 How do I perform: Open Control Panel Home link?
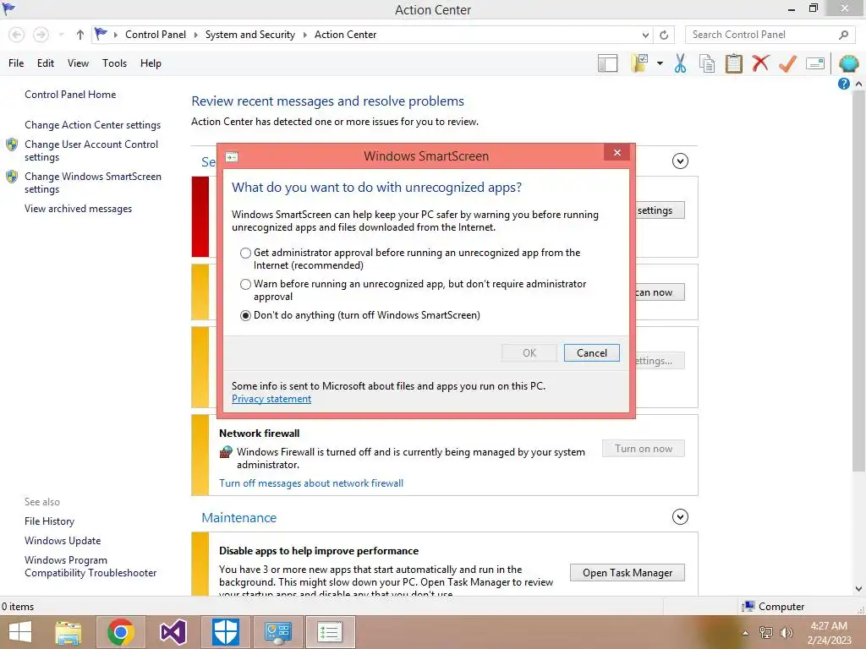tap(70, 95)
